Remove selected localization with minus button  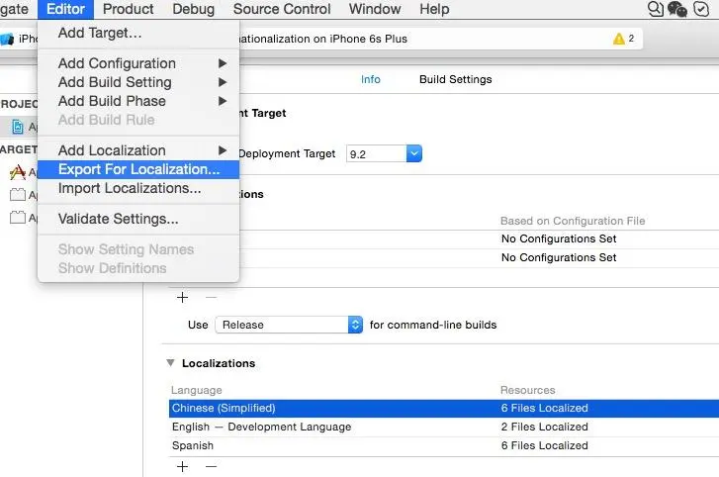(x=211, y=466)
